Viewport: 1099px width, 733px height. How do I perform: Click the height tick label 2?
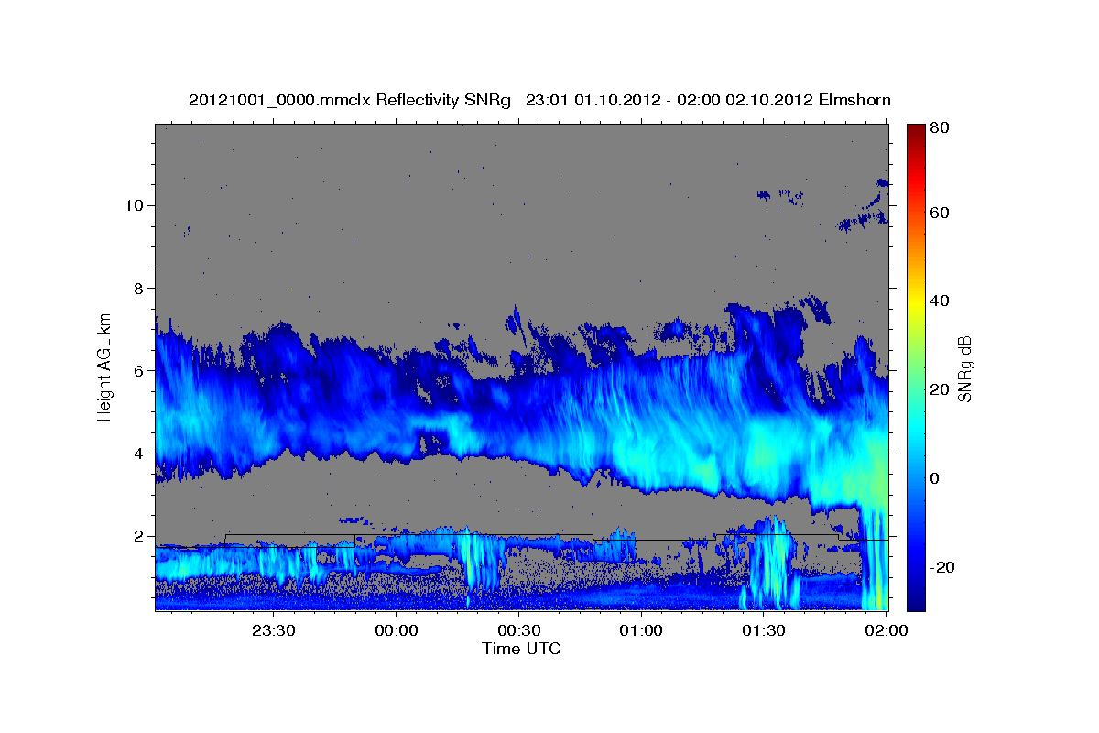point(137,537)
